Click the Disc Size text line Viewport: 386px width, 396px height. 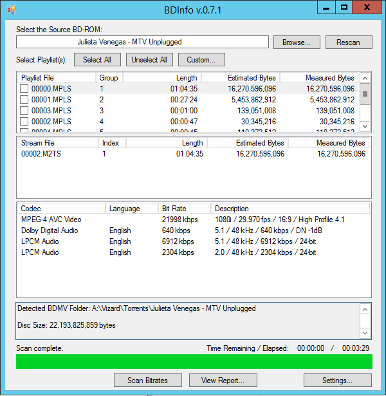pos(66,325)
